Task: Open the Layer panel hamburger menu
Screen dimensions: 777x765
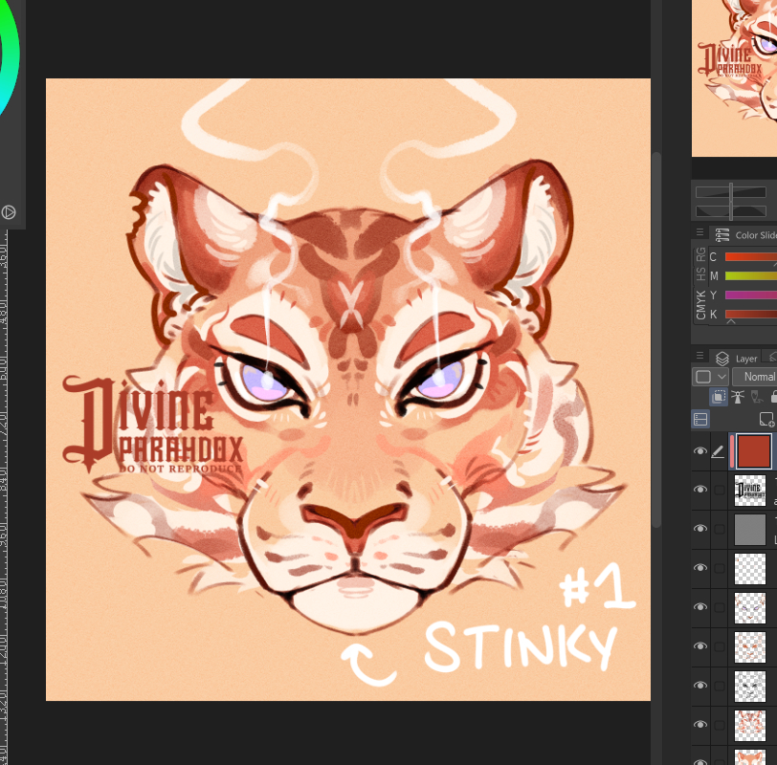Action: click(x=700, y=356)
